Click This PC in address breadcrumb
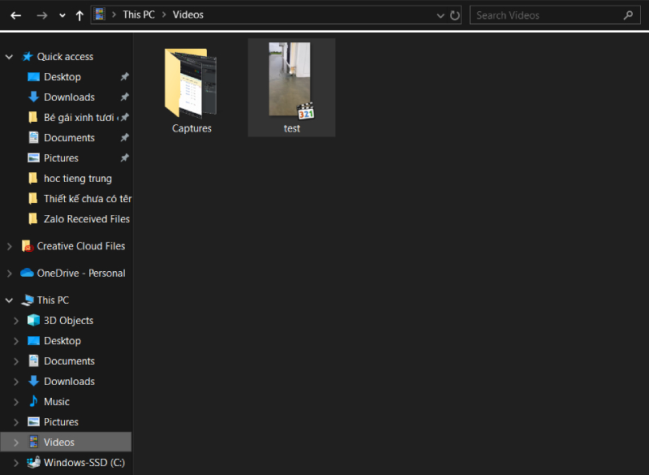The image size is (649, 475). click(x=138, y=15)
